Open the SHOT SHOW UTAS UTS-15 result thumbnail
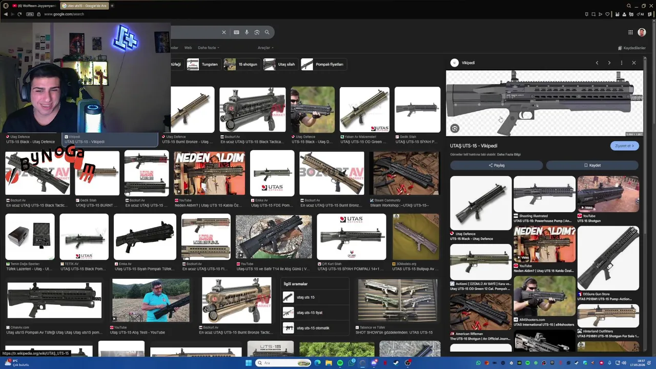The image size is (656, 369). click(397, 300)
